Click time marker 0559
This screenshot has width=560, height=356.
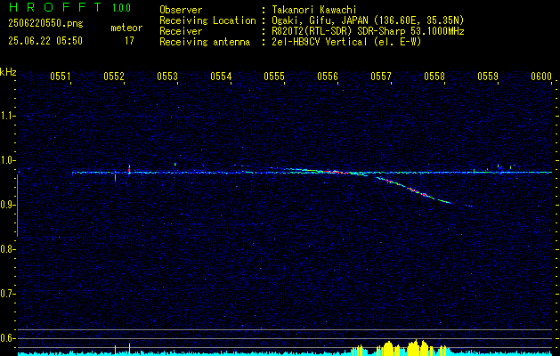[488, 76]
